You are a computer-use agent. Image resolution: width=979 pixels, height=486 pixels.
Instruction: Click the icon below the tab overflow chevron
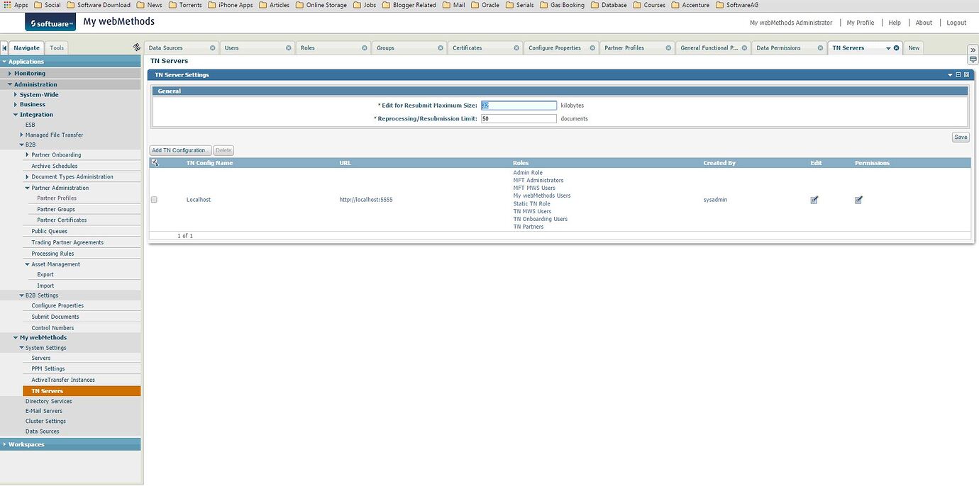click(x=973, y=60)
